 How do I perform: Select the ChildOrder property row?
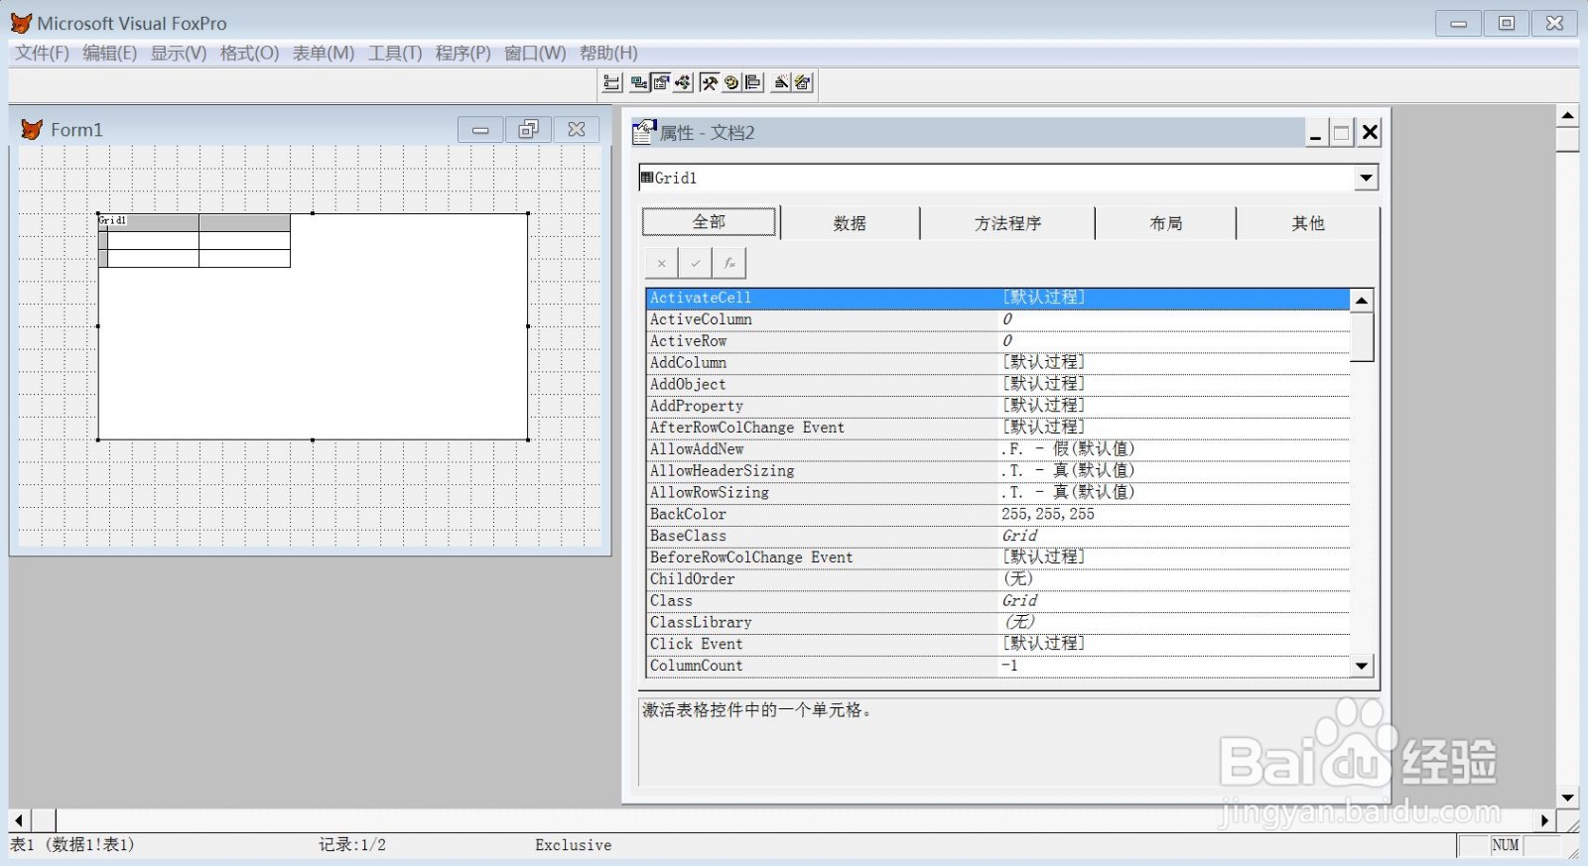pyautogui.click(x=997, y=579)
